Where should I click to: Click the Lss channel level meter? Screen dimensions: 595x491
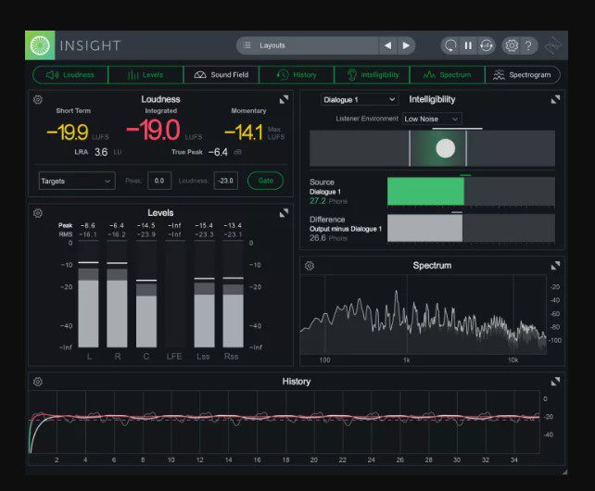click(x=204, y=295)
